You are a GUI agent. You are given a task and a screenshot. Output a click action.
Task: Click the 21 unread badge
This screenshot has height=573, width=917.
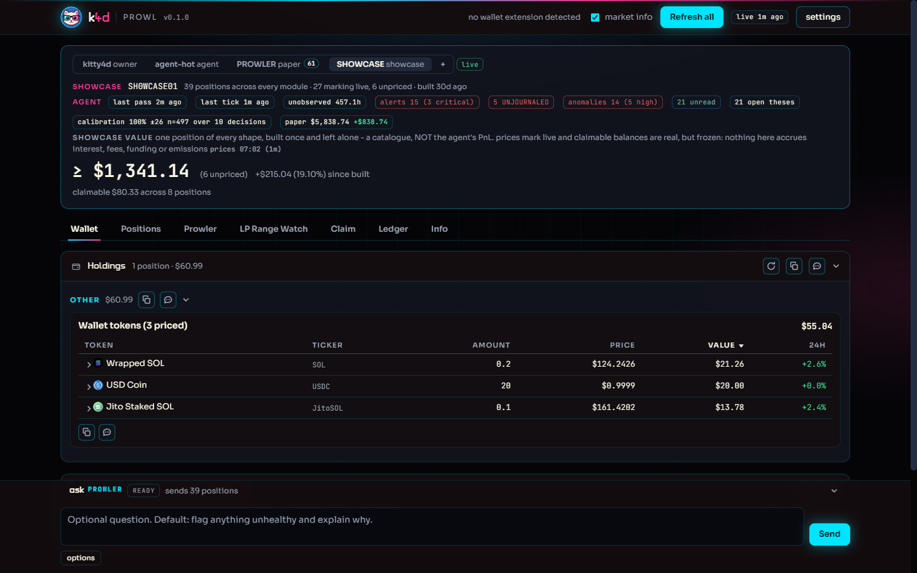(x=696, y=103)
